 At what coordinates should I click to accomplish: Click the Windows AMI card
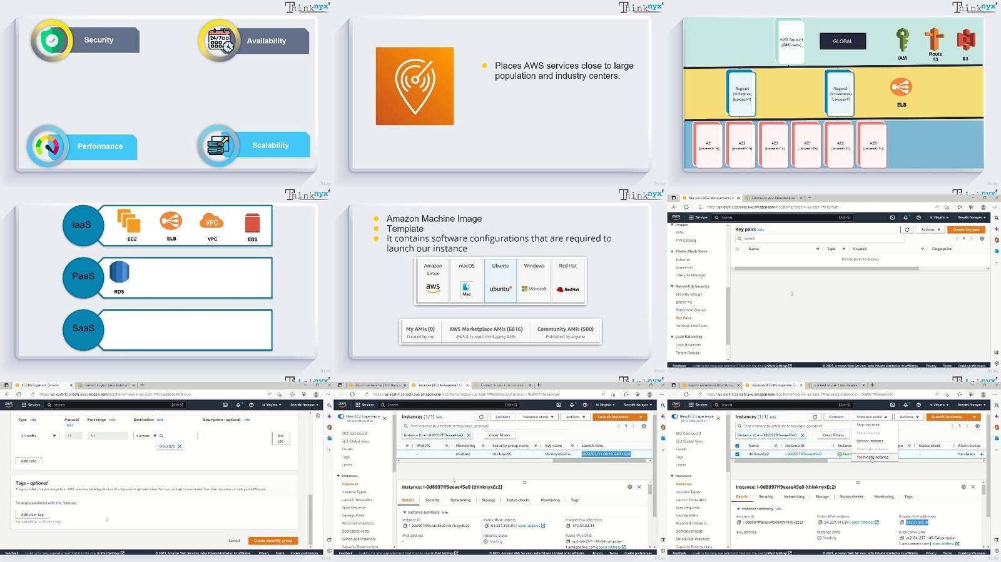[534, 281]
